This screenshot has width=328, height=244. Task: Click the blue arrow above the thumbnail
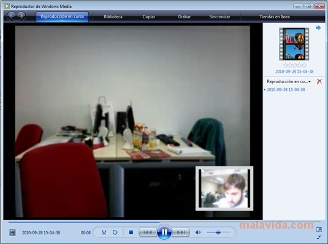[318, 28]
